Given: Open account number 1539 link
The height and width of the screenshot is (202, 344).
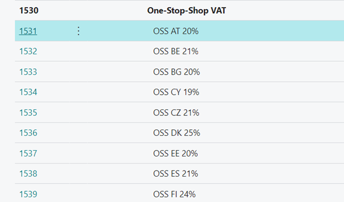Looking at the screenshot, I should [28, 194].
